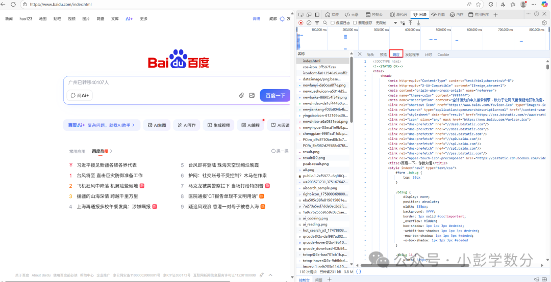The width and height of the screenshot is (551, 282).
Task: Open the 新闻 link in Baidu top nav
Action: (9, 19)
